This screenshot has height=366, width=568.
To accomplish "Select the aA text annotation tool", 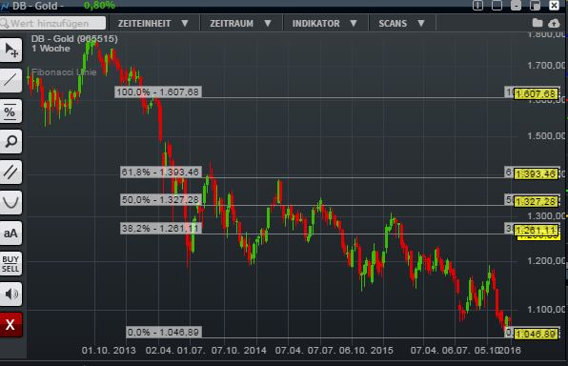I will point(10,233).
